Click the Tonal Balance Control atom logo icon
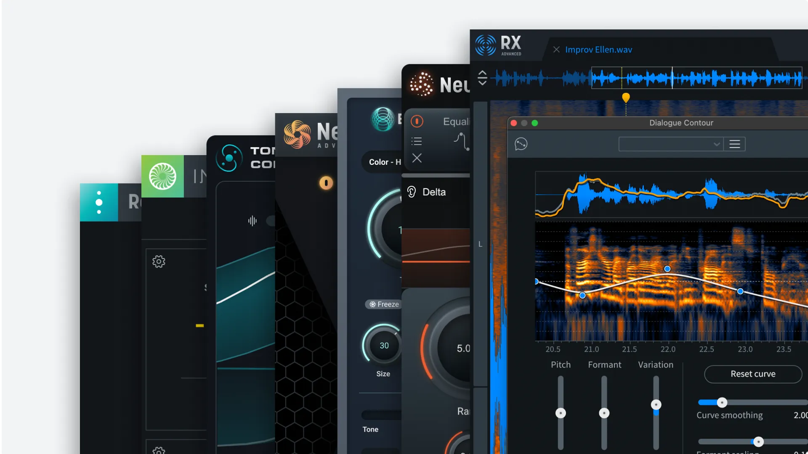This screenshot has height=454, width=808. [x=229, y=158]
